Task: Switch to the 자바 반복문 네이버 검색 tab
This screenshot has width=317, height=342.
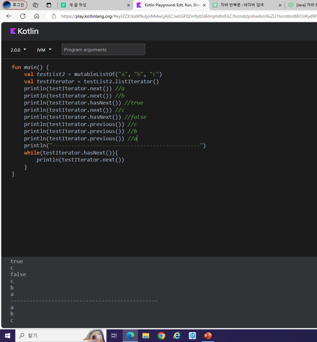Action: (243, 5)
